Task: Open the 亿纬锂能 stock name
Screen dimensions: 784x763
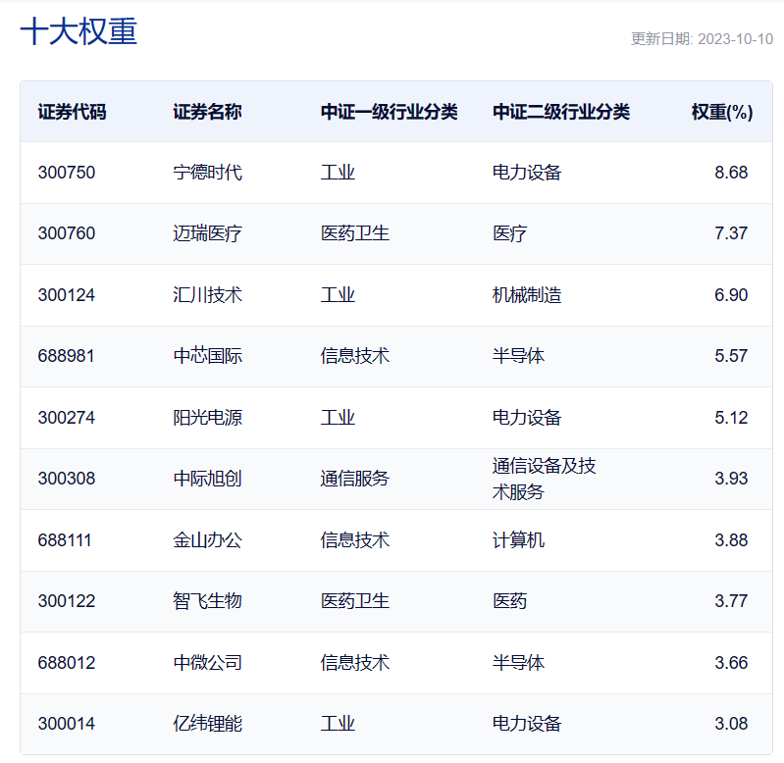Action: 207,724
